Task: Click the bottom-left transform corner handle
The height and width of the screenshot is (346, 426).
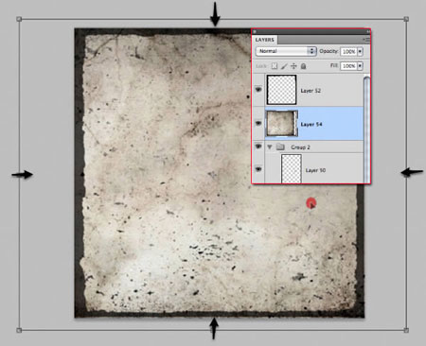Action: tap(19, 330)
